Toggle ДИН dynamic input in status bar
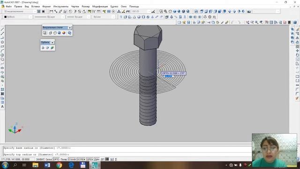300x169 pixels. click(x=97, y=160)
